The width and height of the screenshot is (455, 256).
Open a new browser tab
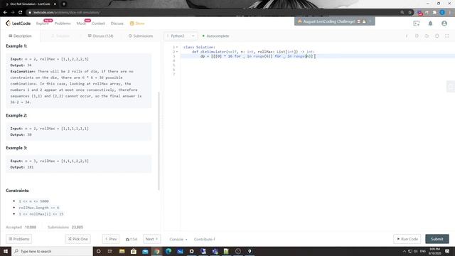(64, 4)
